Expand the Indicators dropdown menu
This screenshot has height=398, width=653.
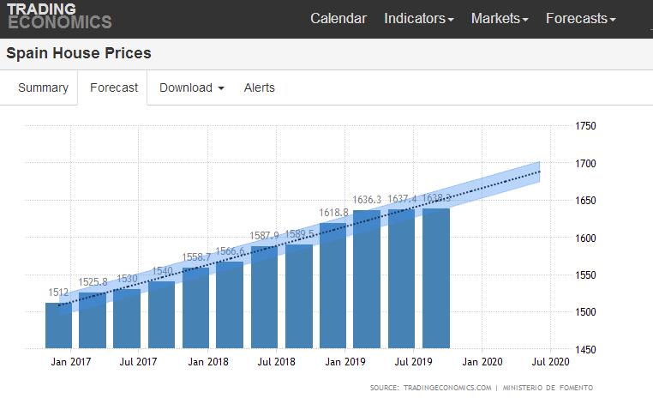(418, 18)
